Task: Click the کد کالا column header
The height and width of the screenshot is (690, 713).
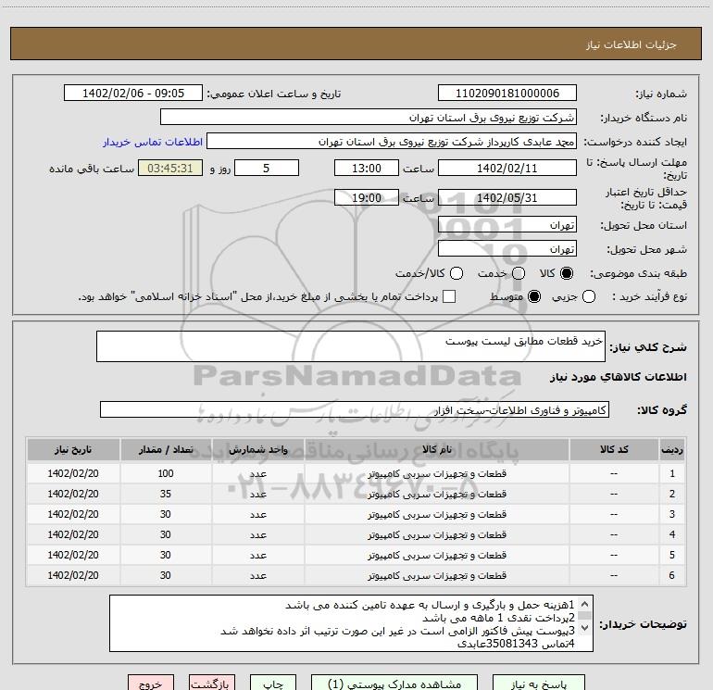Action: click(x=614, y=449)
